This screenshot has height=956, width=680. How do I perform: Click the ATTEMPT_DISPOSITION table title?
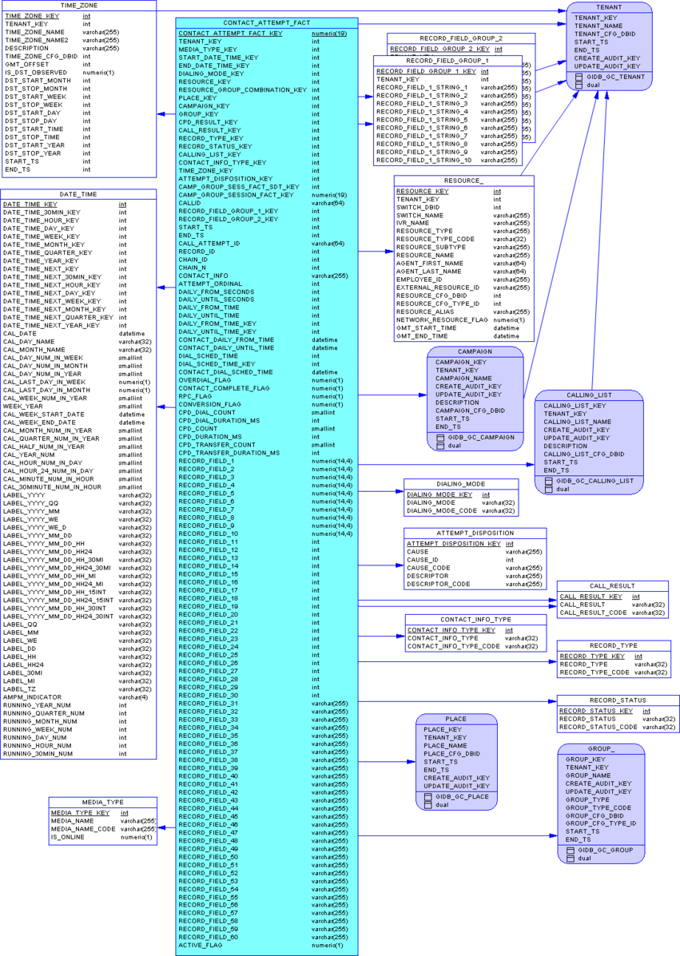tap(475, 533)
